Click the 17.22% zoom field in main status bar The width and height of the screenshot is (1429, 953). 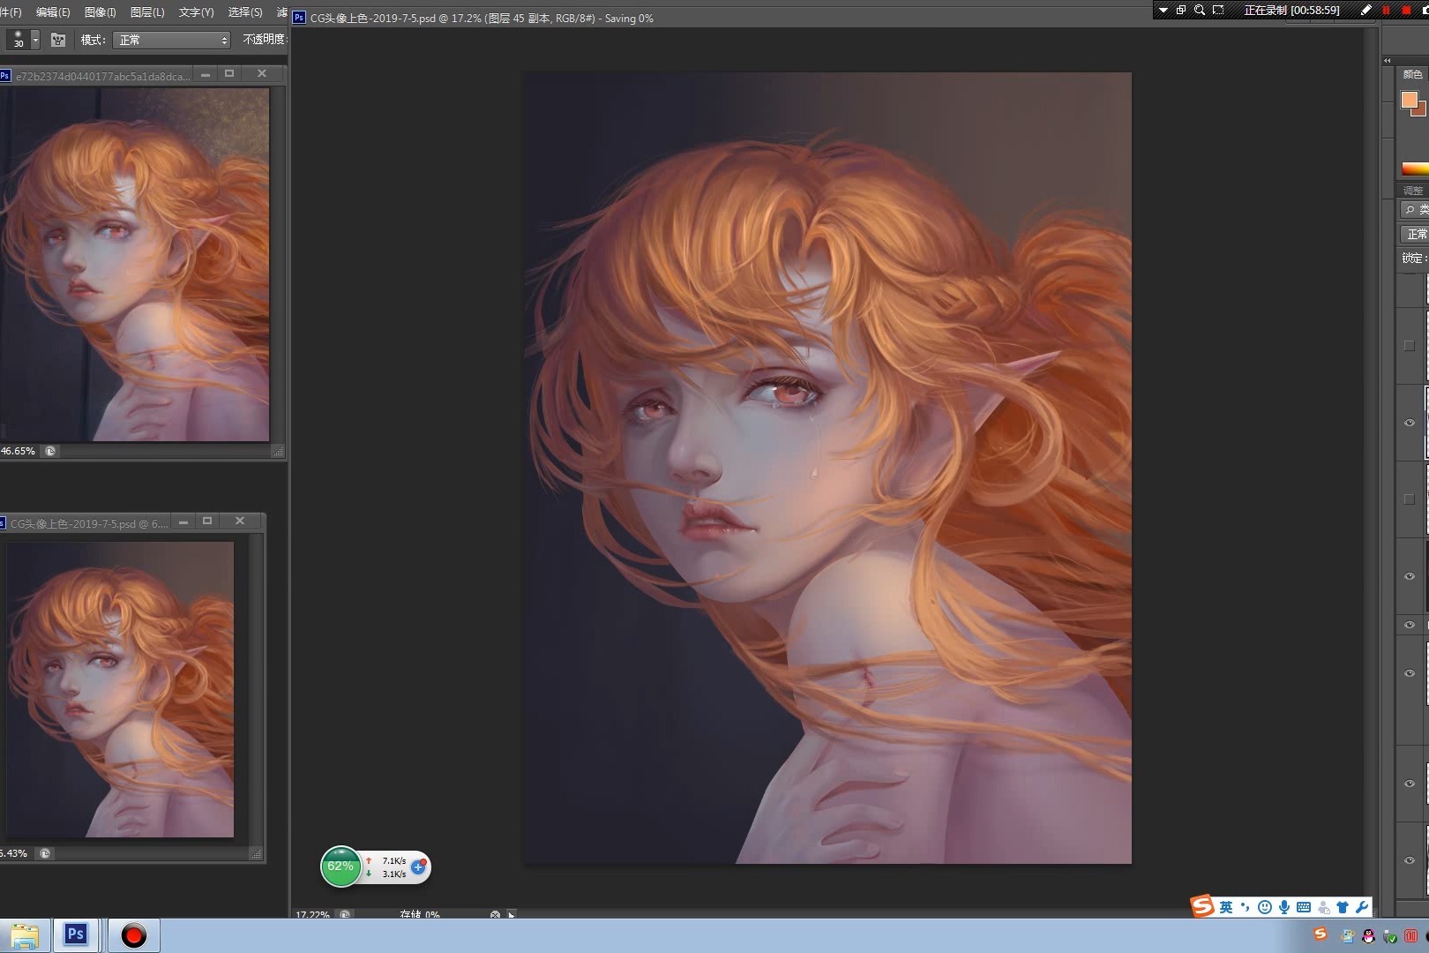click(x=312, y=915)
